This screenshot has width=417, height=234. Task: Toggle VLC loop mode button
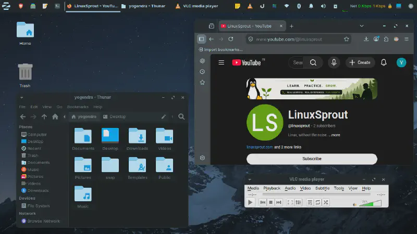coord(317,202)
